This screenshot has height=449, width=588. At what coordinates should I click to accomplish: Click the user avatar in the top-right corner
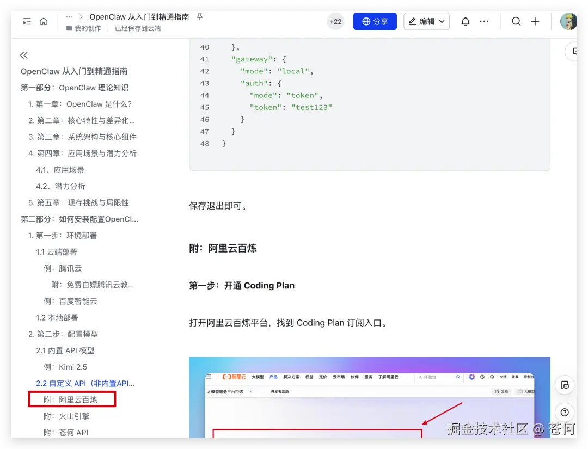(x=568, y=21)
